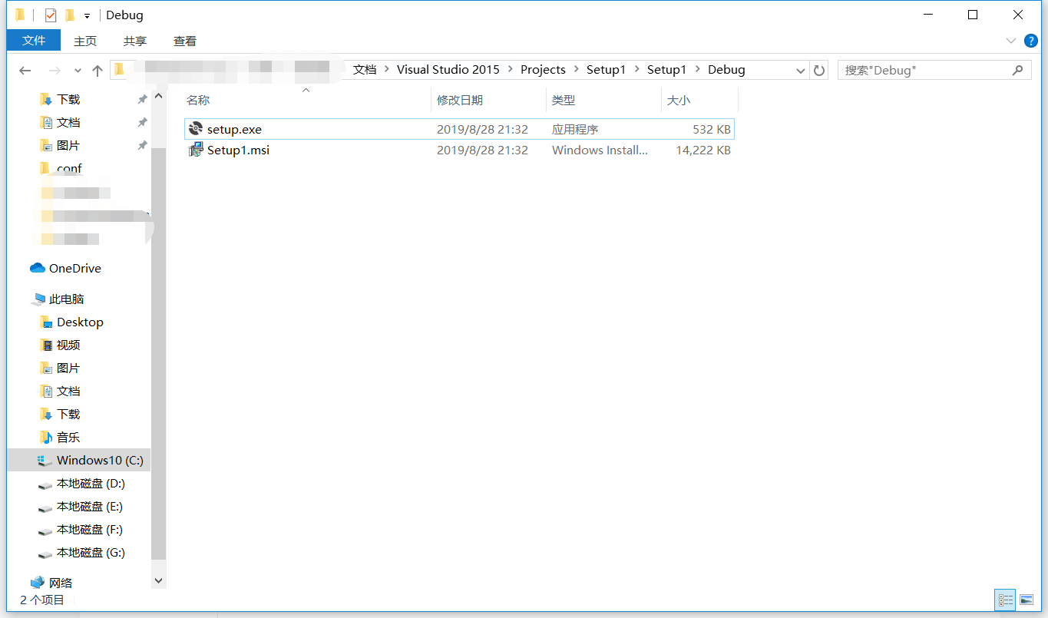Switch to the 查看 ribbon tab
The width and height of the screenshot is (1048, 618).
point(184,41)
